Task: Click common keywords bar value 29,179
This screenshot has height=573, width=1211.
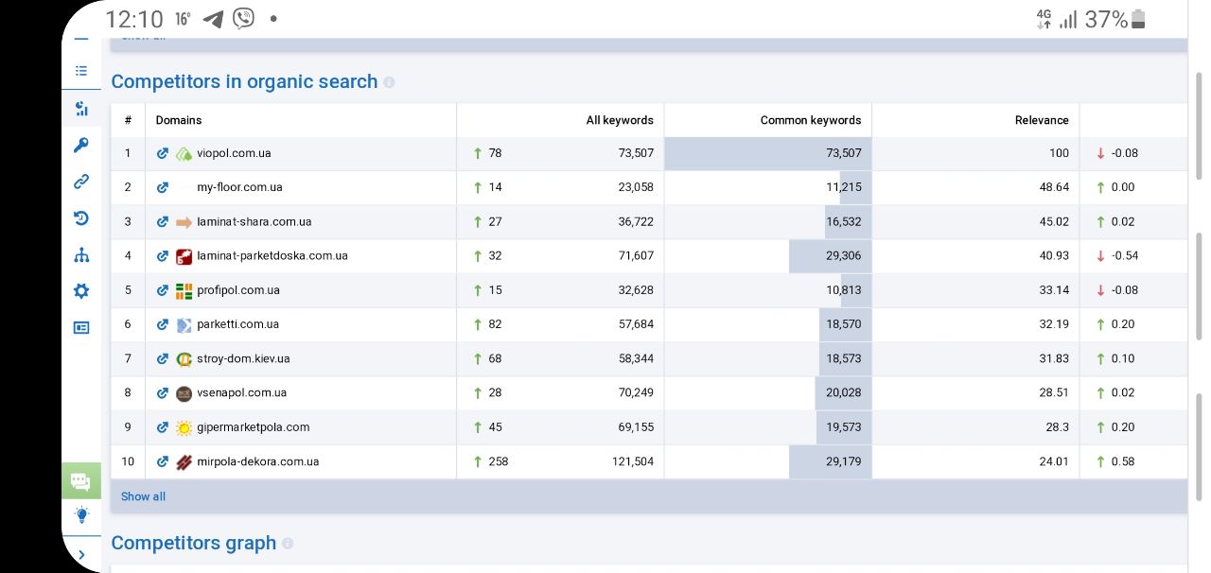Action: pyautogui.click(x=843, y=462)
